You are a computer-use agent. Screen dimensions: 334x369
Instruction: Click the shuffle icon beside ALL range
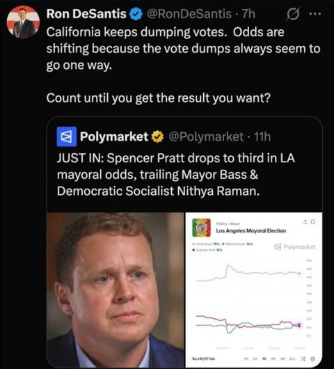point(303,359)
